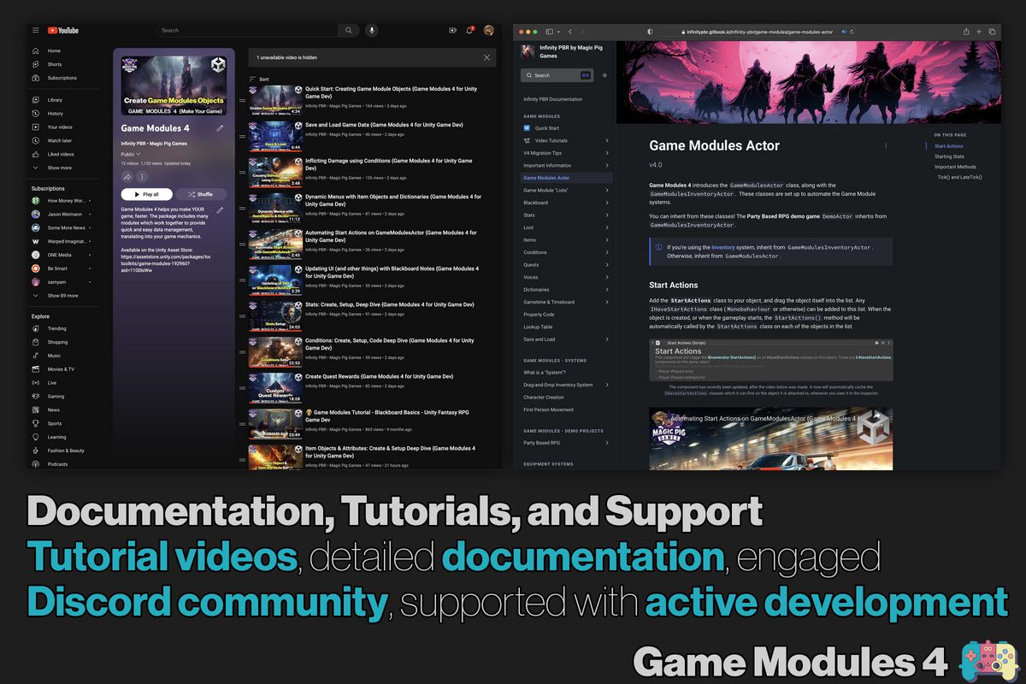Click the Safari privacy shield icon
Viewport: 1026px width, 684px height.
click(x=650, y=32)
